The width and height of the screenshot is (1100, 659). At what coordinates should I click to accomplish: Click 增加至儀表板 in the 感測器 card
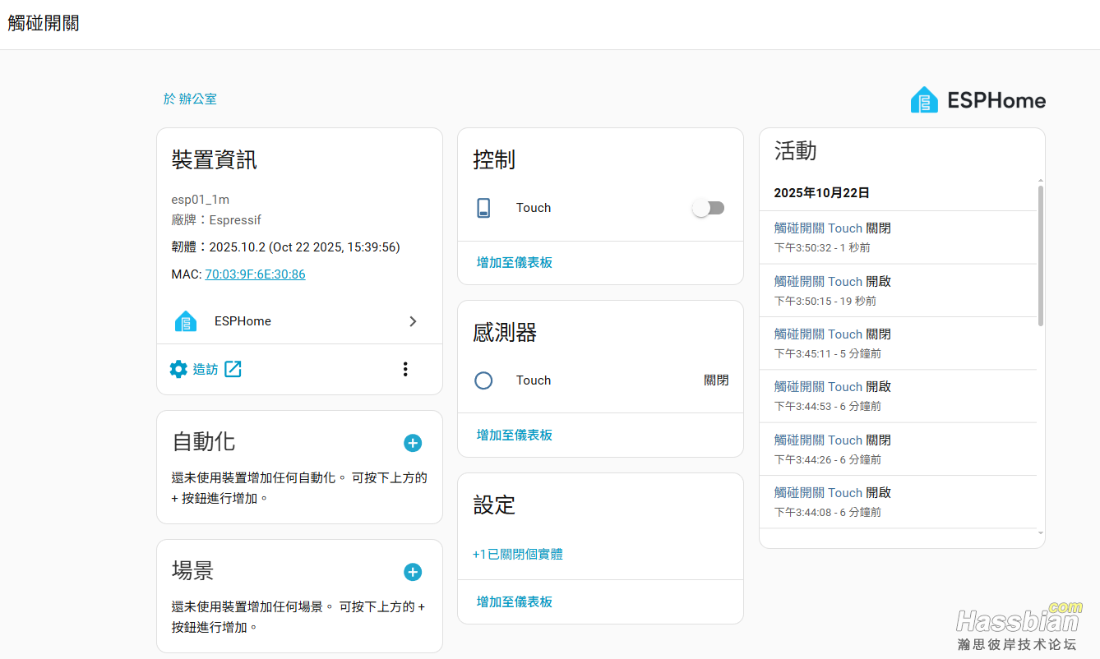click(515, 435)
